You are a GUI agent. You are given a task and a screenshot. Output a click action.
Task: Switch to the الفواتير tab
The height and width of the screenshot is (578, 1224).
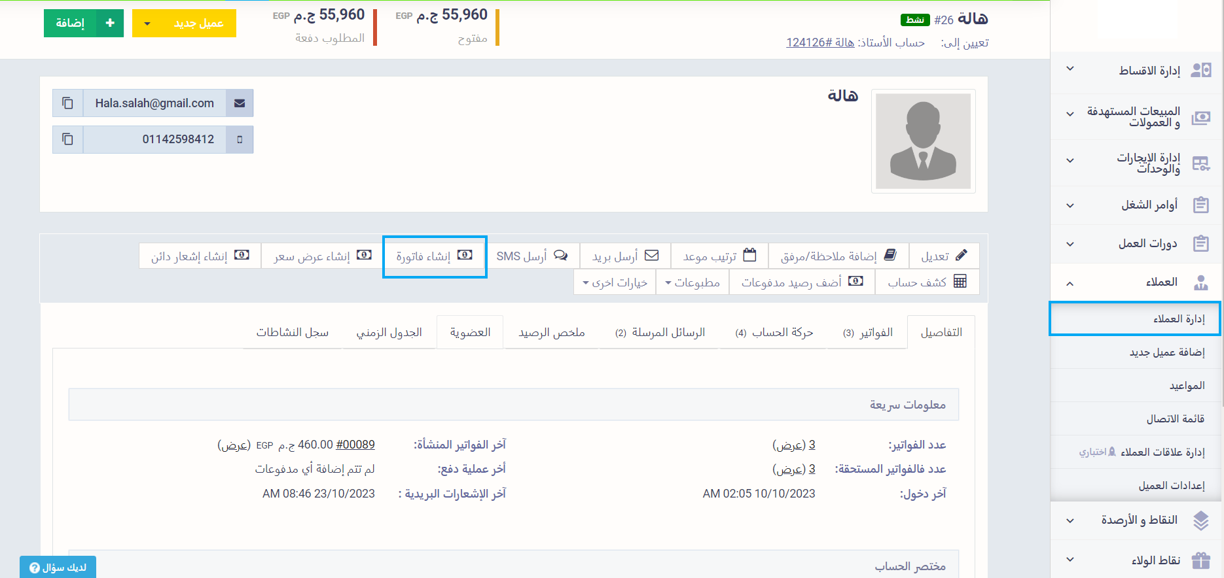point(867,332)
